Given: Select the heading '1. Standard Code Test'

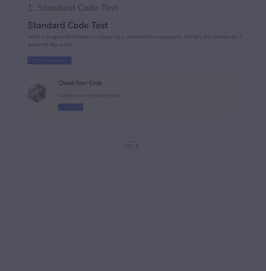Looking at the screenshot, I should pos(73,8).
